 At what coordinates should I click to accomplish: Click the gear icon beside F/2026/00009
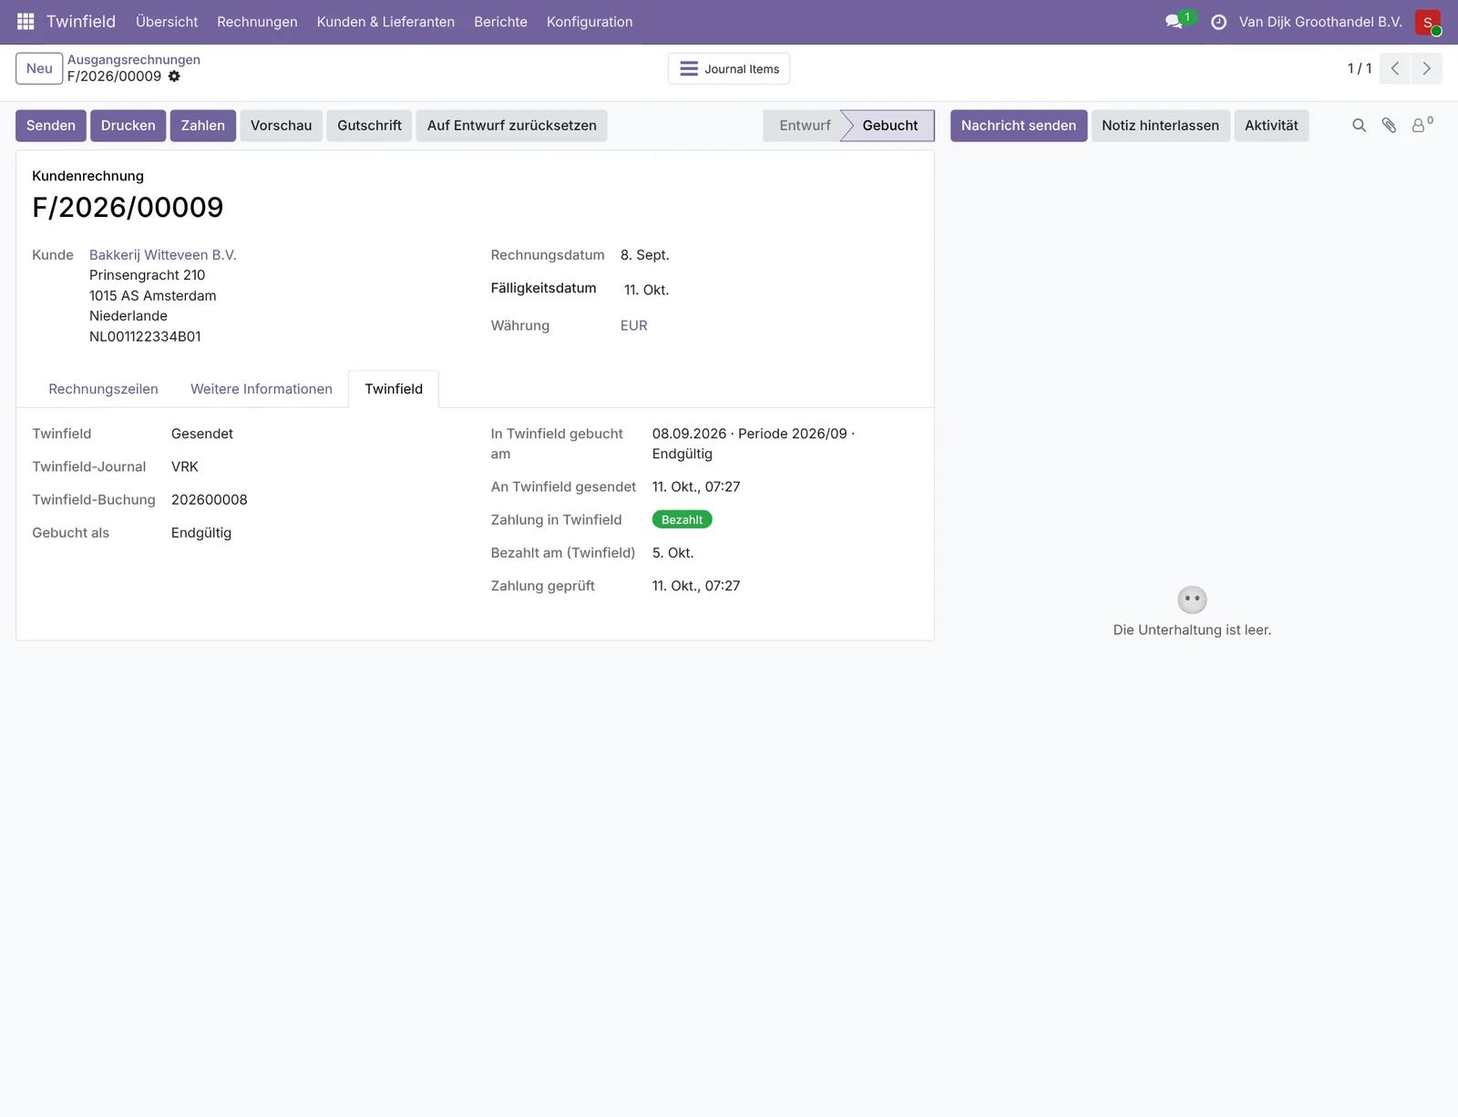(x=174, y=77)
